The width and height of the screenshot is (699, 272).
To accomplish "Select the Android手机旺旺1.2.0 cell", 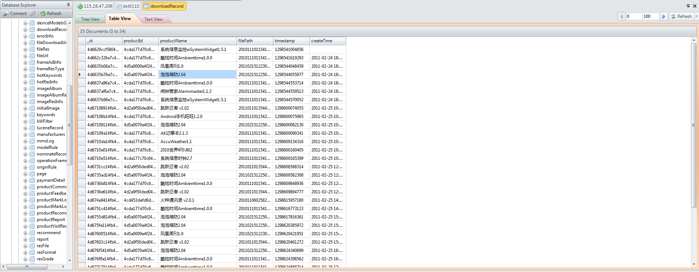I will click(197, 117).
